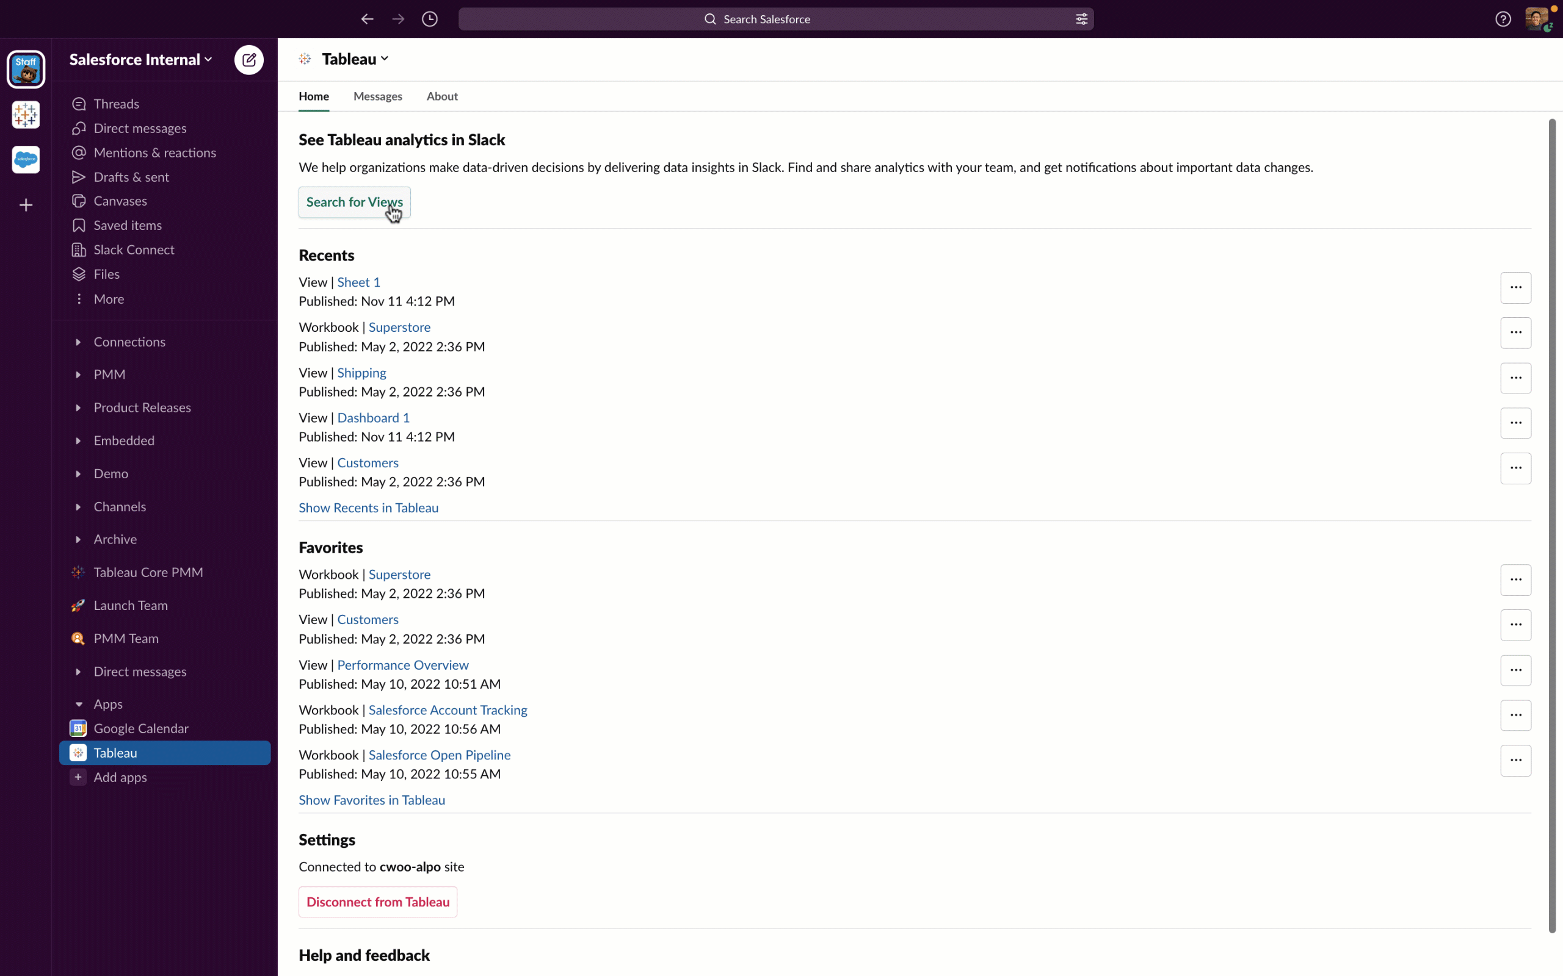Click Search for Views button

click(x=355, y=201)
